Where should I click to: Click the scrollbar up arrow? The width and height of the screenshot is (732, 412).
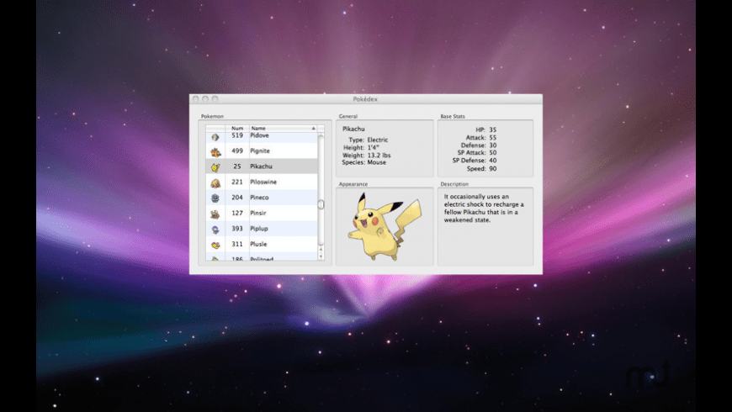pyautogui.click(x=321, y=250)
